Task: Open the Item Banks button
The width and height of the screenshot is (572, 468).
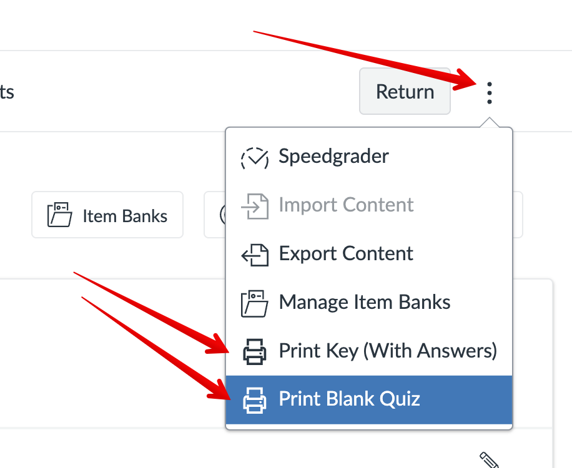Action: 107,215
